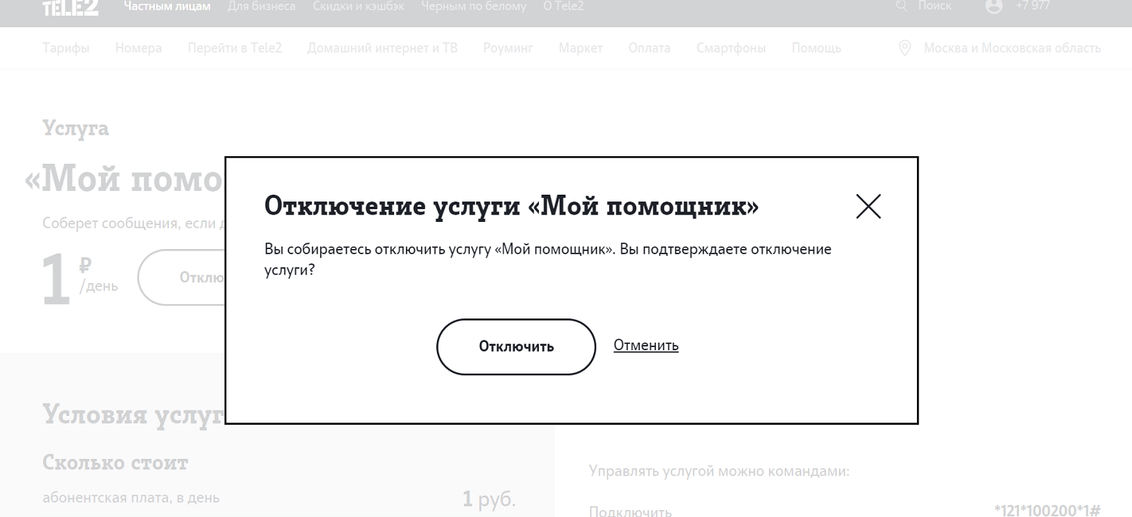This screenshot has height=517, width=1132.
Task: Open the Оплата menu item
Action: tap(649, 48)
